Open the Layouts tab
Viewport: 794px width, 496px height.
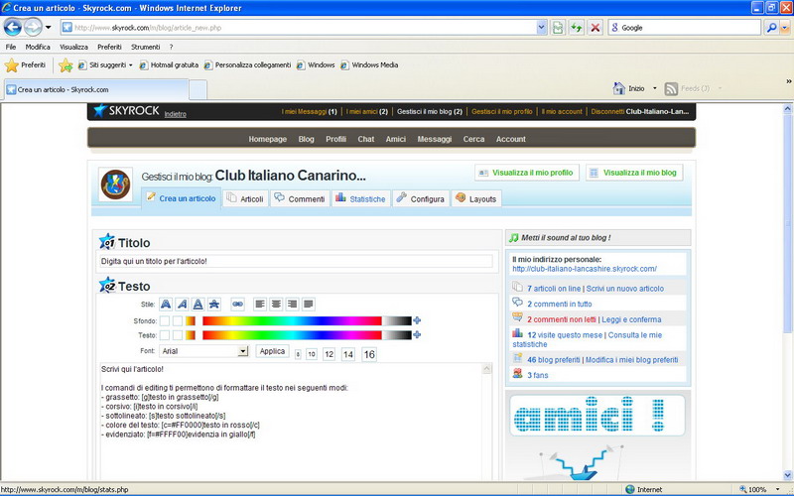point(476,198)
